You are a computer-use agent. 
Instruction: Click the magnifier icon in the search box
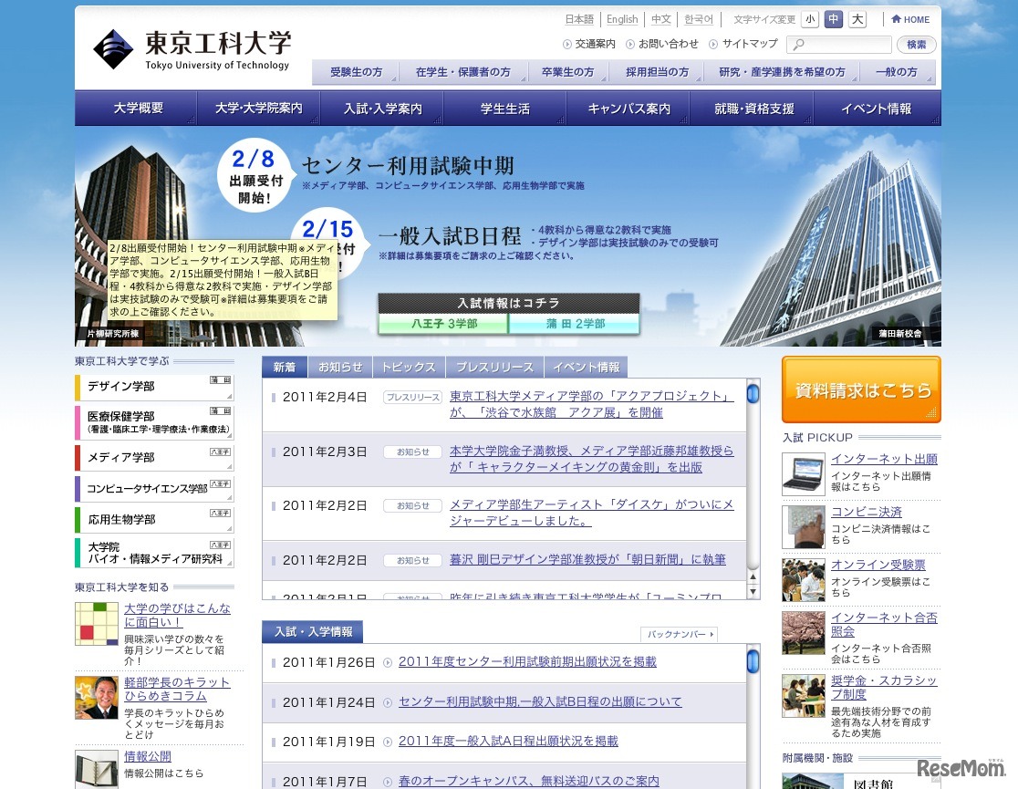coord(797,44)
